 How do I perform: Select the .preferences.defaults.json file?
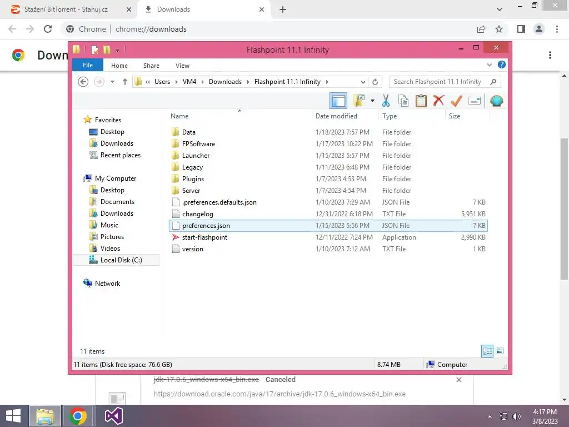(328, 202)
